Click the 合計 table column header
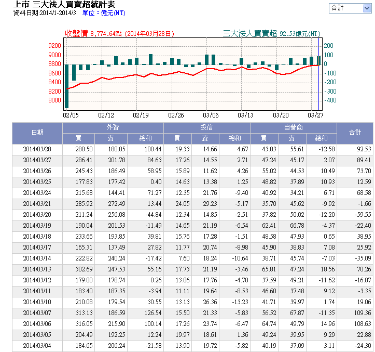Viewport: 375px width, 352px height. (x=355, y=133)
